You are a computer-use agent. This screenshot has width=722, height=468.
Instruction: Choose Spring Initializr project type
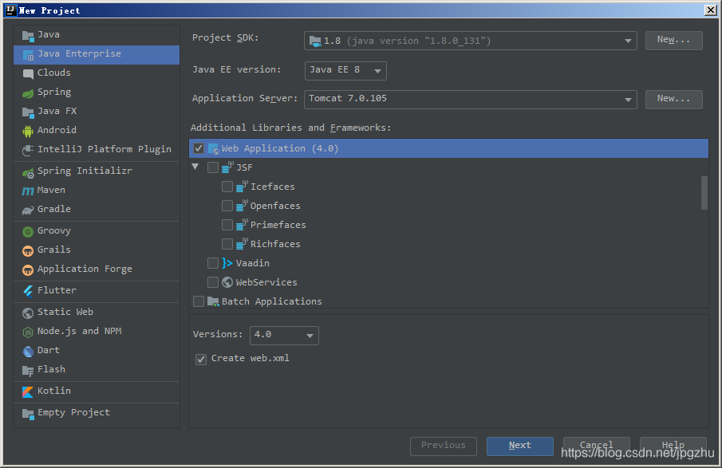[97, 171]
